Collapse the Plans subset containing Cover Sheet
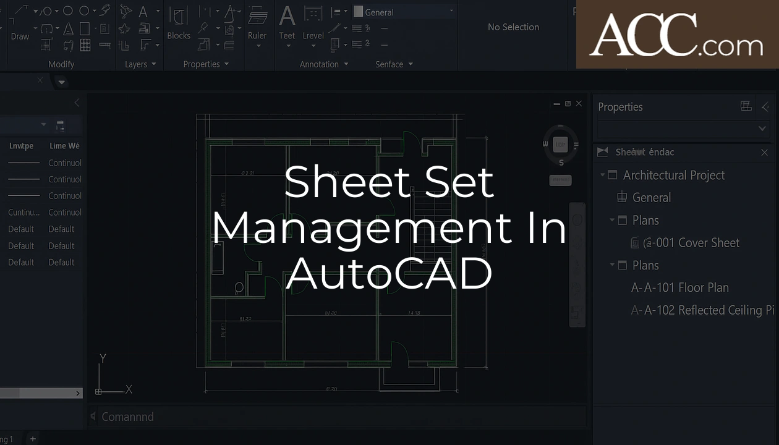Image resolution: width=779 pixels, height=445 pixels. 612,220
